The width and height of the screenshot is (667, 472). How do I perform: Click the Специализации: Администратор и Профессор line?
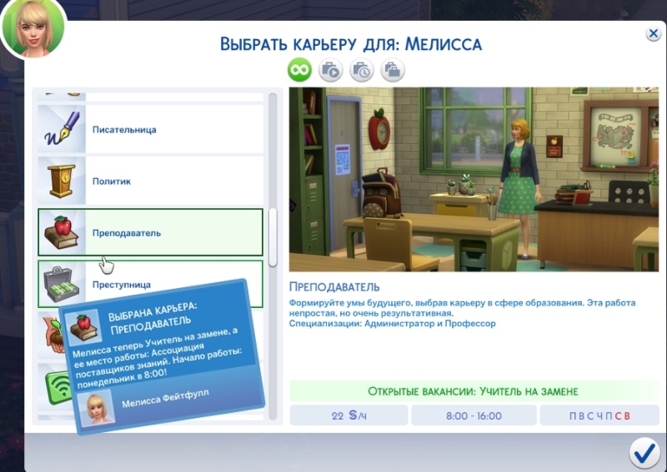pyautogui.click(x=392, y=324)
